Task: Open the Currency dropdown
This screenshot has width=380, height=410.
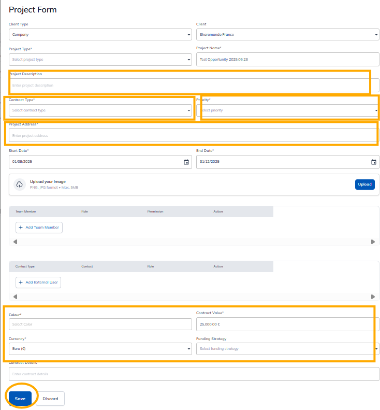Action: coord(100,349)
